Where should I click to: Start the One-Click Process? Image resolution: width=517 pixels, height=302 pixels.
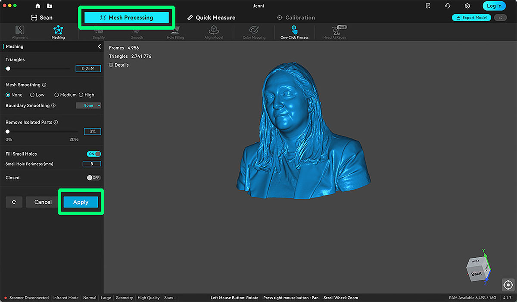(x=295, y=32)
